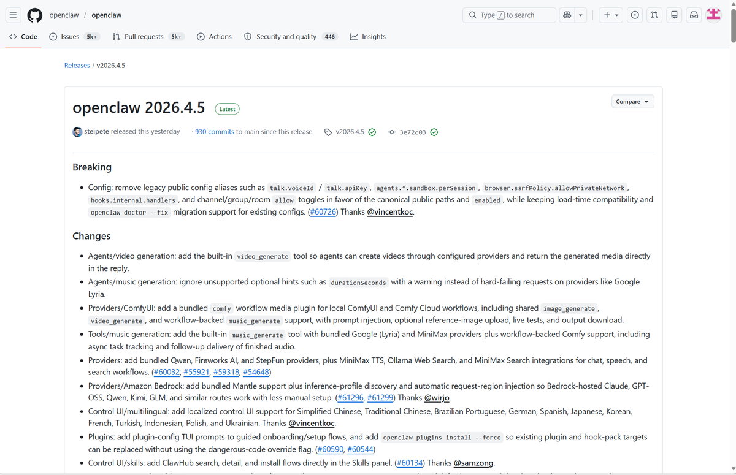Click the Issues 5k+ counter badge
This screenshot has width=736, height=475.
click(x=92, y=37)
